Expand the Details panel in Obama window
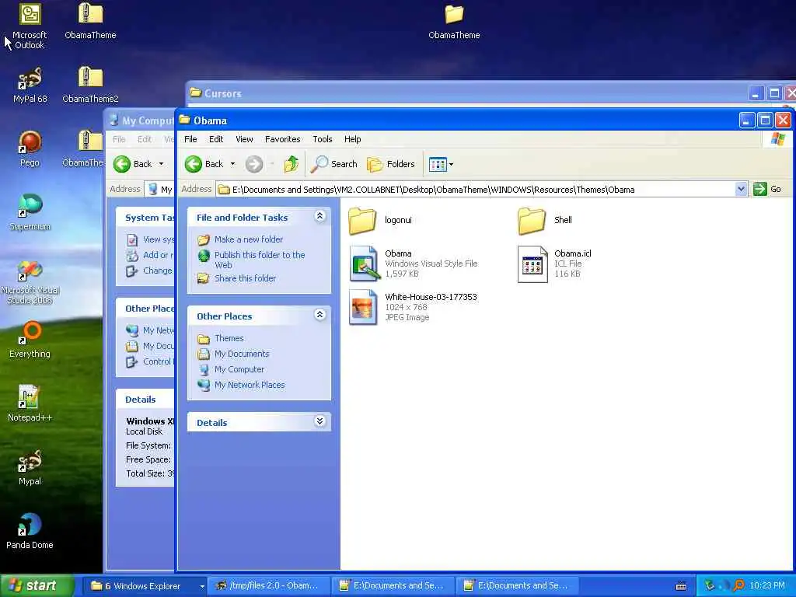Screen dimensions: 796x597 pyautogui.click(x=319, y=421)
